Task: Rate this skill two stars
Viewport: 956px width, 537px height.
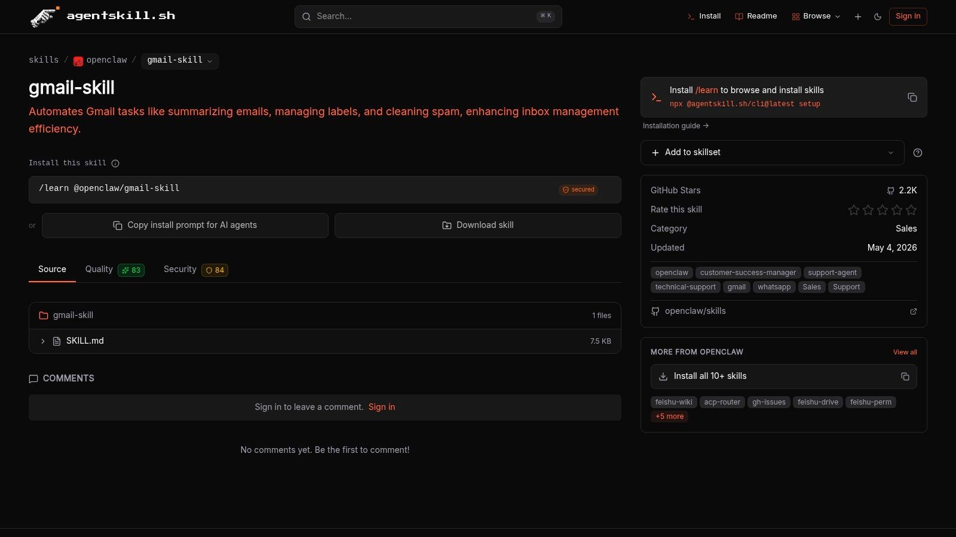Action: (868, 210)
